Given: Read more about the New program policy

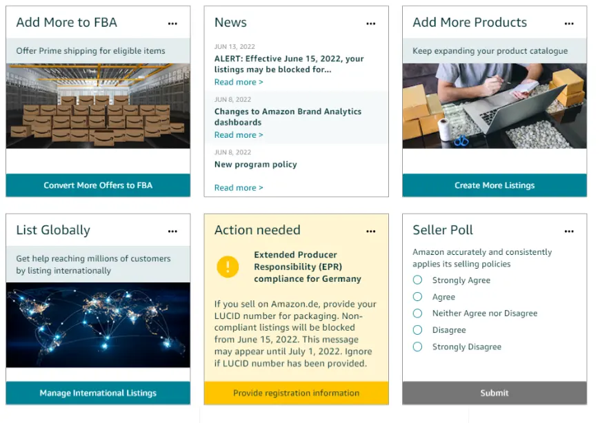Looking at the screenshot, I should click(239, 188).
